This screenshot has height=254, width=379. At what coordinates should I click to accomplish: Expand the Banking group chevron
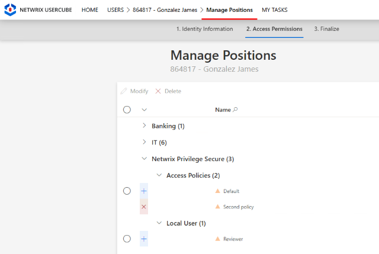144,126
